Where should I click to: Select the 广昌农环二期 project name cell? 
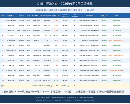point(11,70)
